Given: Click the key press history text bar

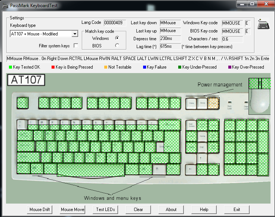Looking at the screenshot, I should coord(138,59).
